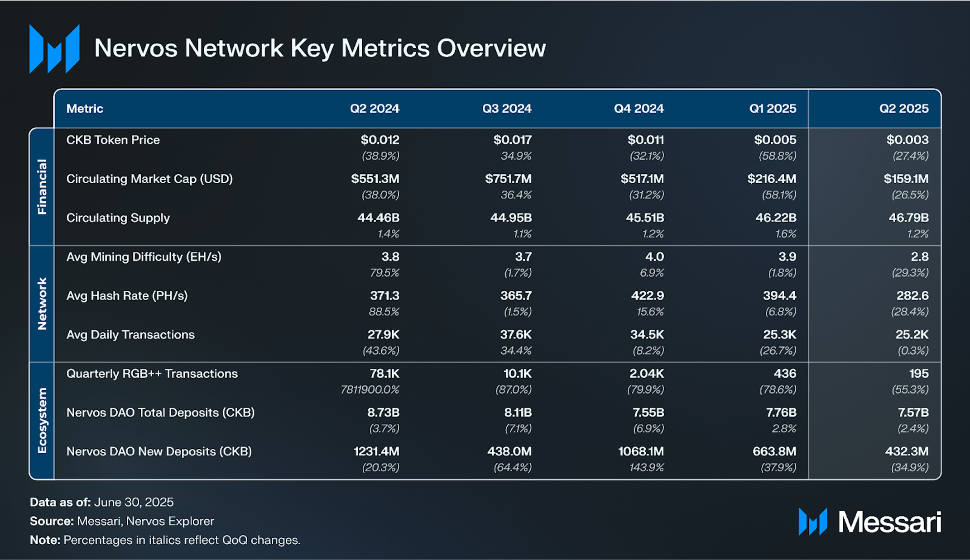Click the '282.6' hash rate value
The image size is (970, 560).
click(912, 296)
